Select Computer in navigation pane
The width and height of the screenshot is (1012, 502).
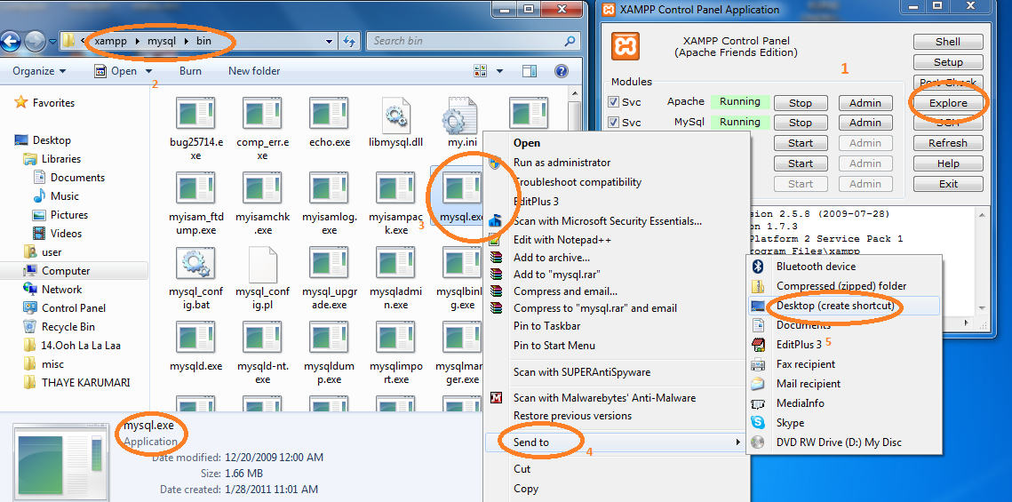point(66,271)
